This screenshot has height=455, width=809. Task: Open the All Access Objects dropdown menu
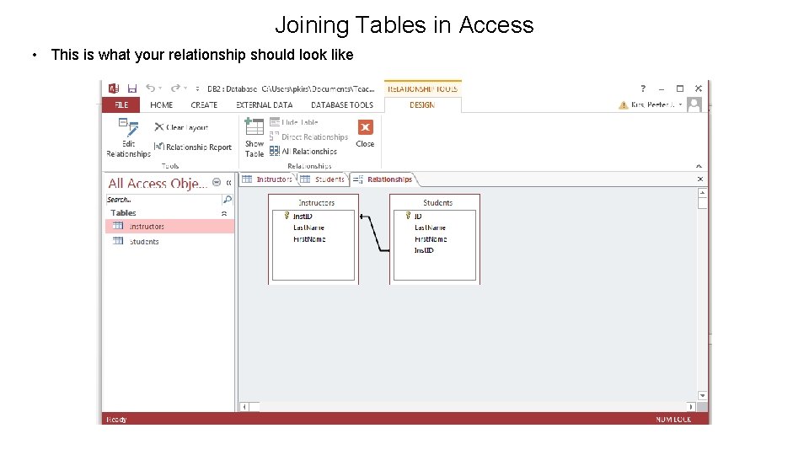pyautogui.click(x=217, y=183)
